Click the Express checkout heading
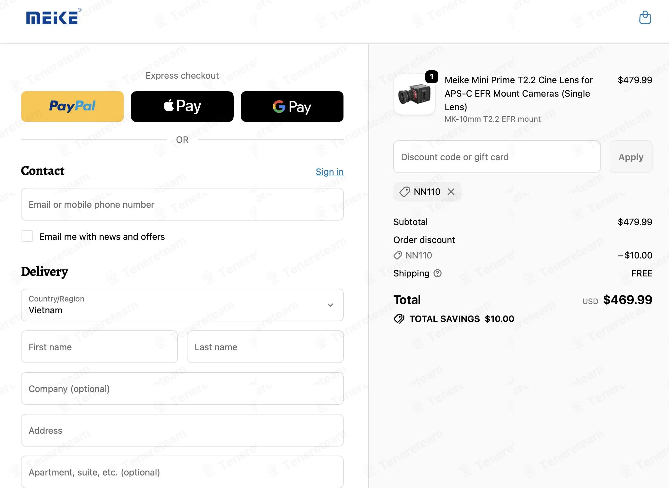 182,75
